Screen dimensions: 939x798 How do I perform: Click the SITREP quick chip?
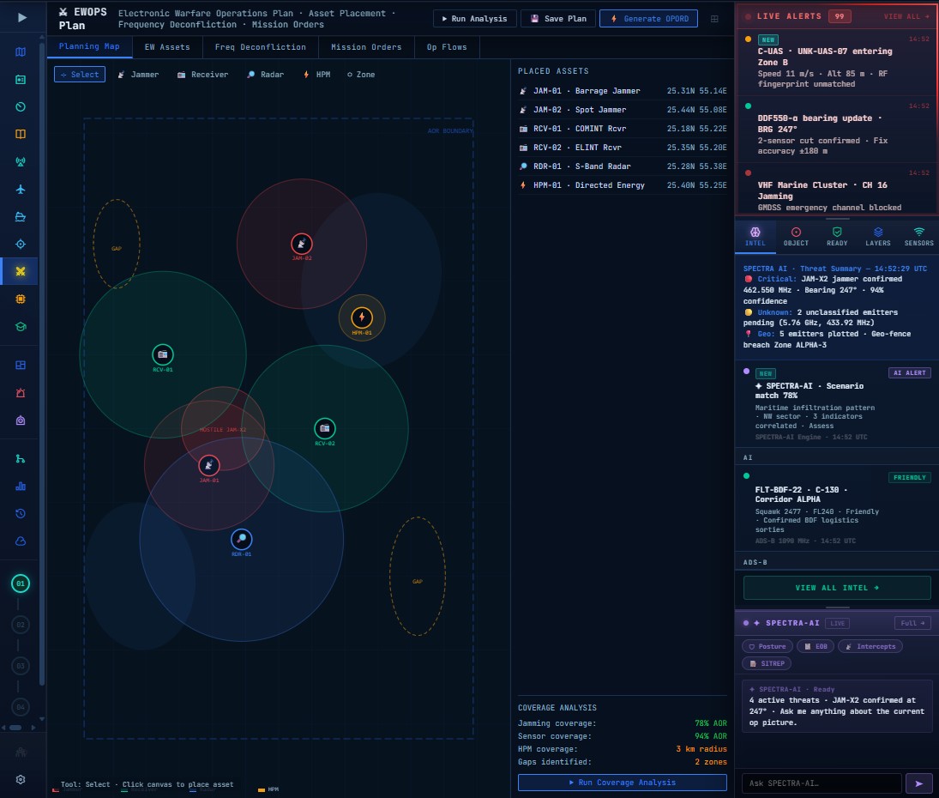[767, 663]
